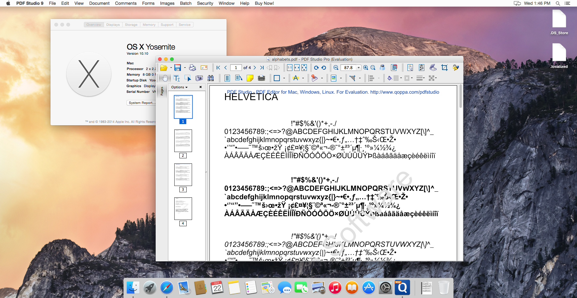The image size is (577, 298).
Task: Expand the image tool dropdown
Action: [341, 78]
